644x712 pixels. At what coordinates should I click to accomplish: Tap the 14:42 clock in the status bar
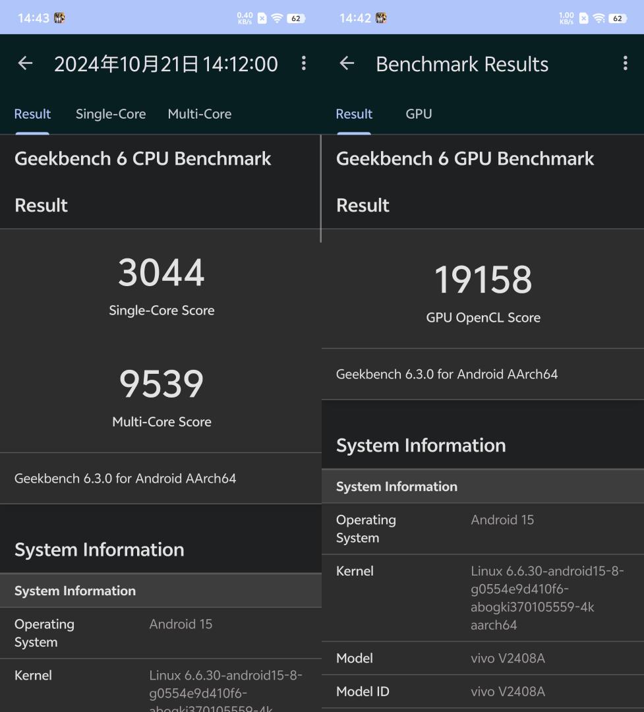[355, 18]
